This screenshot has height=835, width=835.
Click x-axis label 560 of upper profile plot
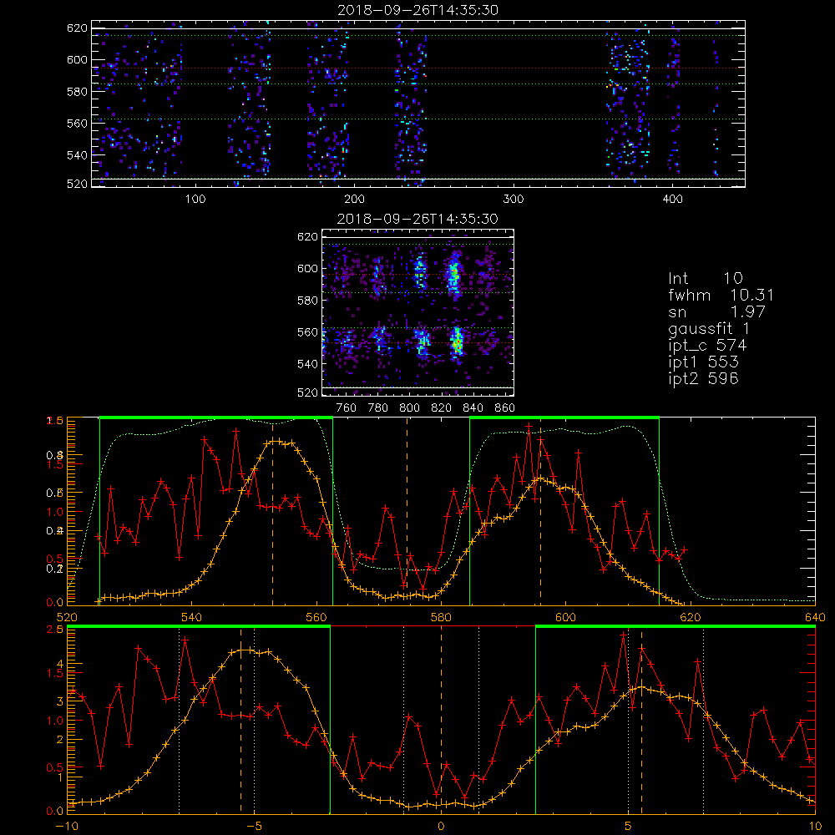[x=316, y=617]
